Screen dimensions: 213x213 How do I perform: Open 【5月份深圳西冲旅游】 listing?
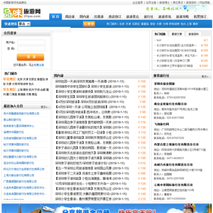(91, 112)
